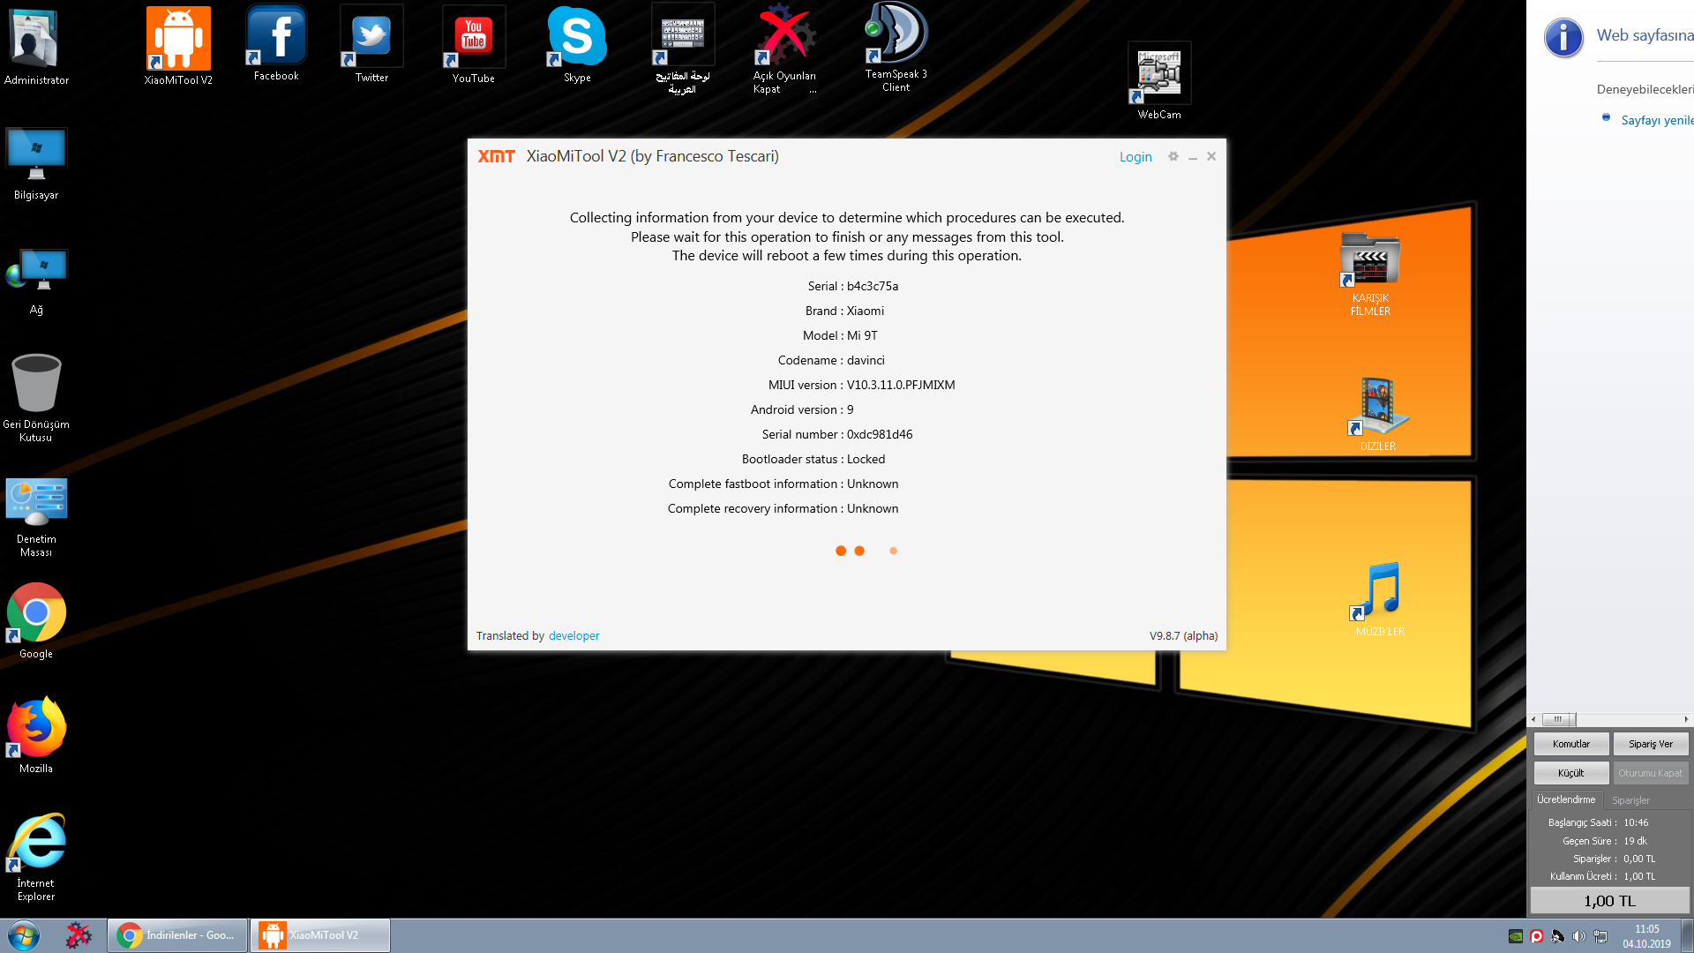Click the Sipariş Ver button
1694x953 pixels.
[x=1650, y=744]
